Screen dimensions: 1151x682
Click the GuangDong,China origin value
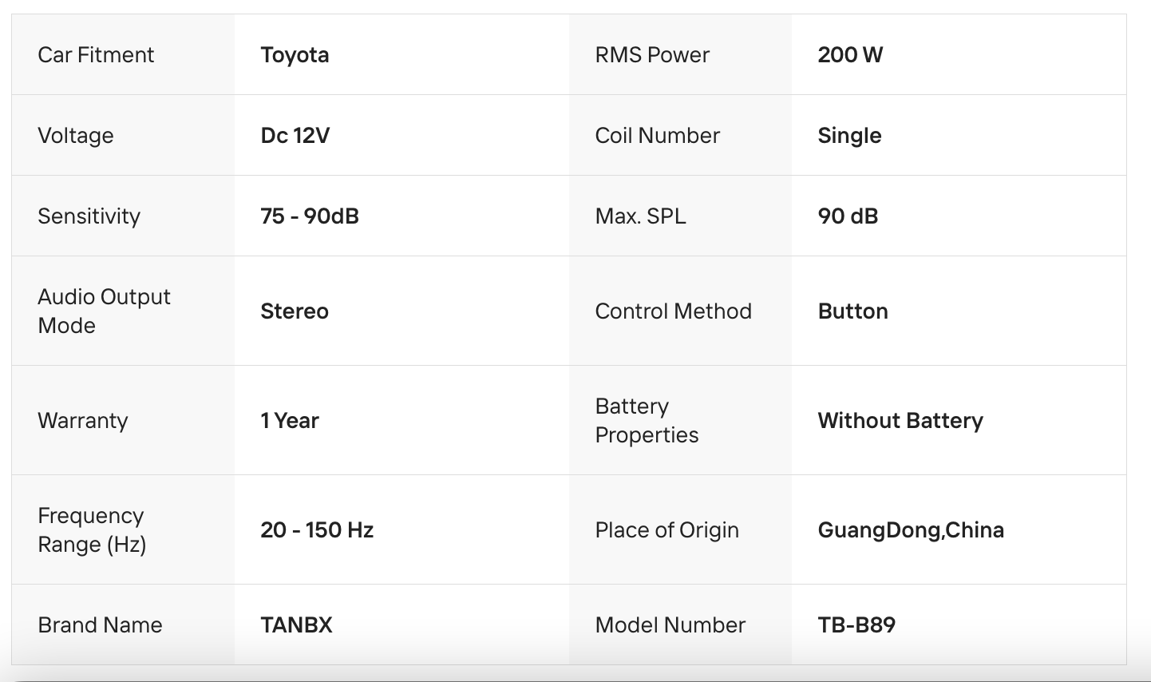[x=911, y=530]
